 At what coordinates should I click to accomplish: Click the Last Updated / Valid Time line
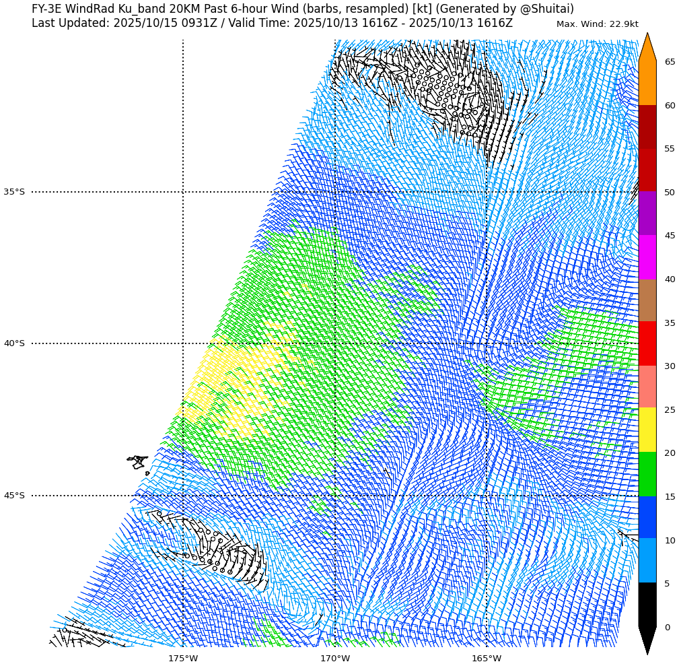point(272,24)
